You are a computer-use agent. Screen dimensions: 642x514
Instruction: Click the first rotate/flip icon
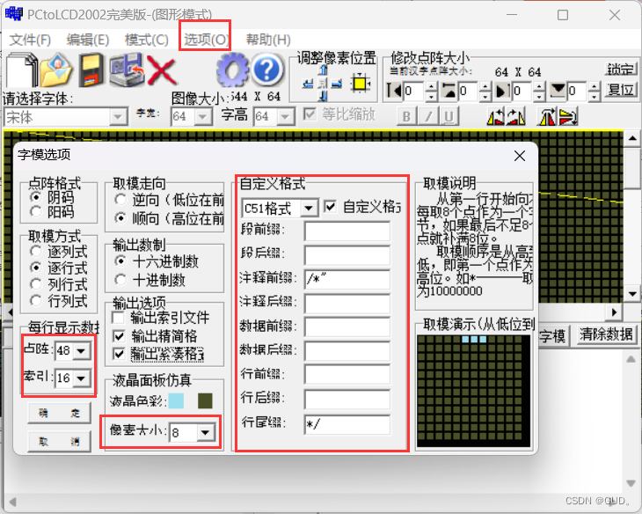496,117
